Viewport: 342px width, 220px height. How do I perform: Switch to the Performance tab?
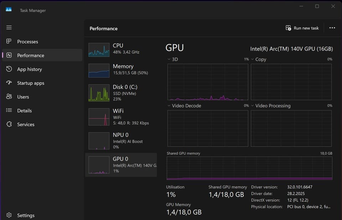tap(31, 55)
